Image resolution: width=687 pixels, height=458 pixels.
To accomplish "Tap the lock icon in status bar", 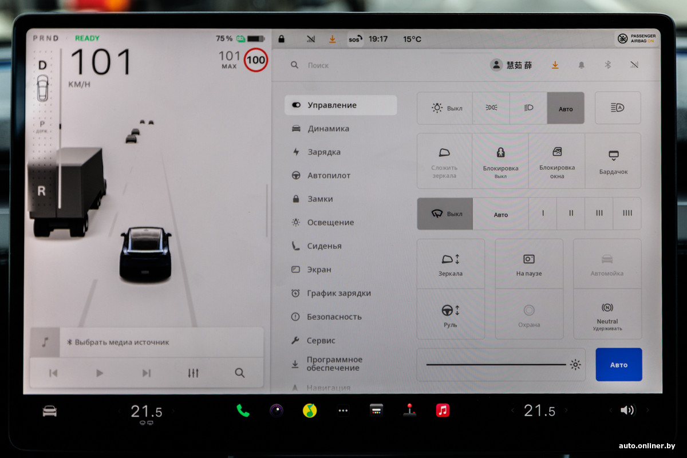I will (281, 39).
